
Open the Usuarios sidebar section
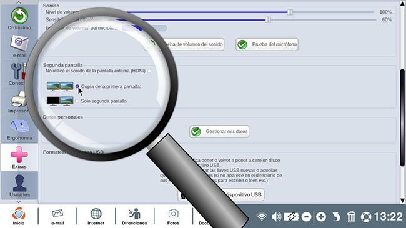[19, 186]
